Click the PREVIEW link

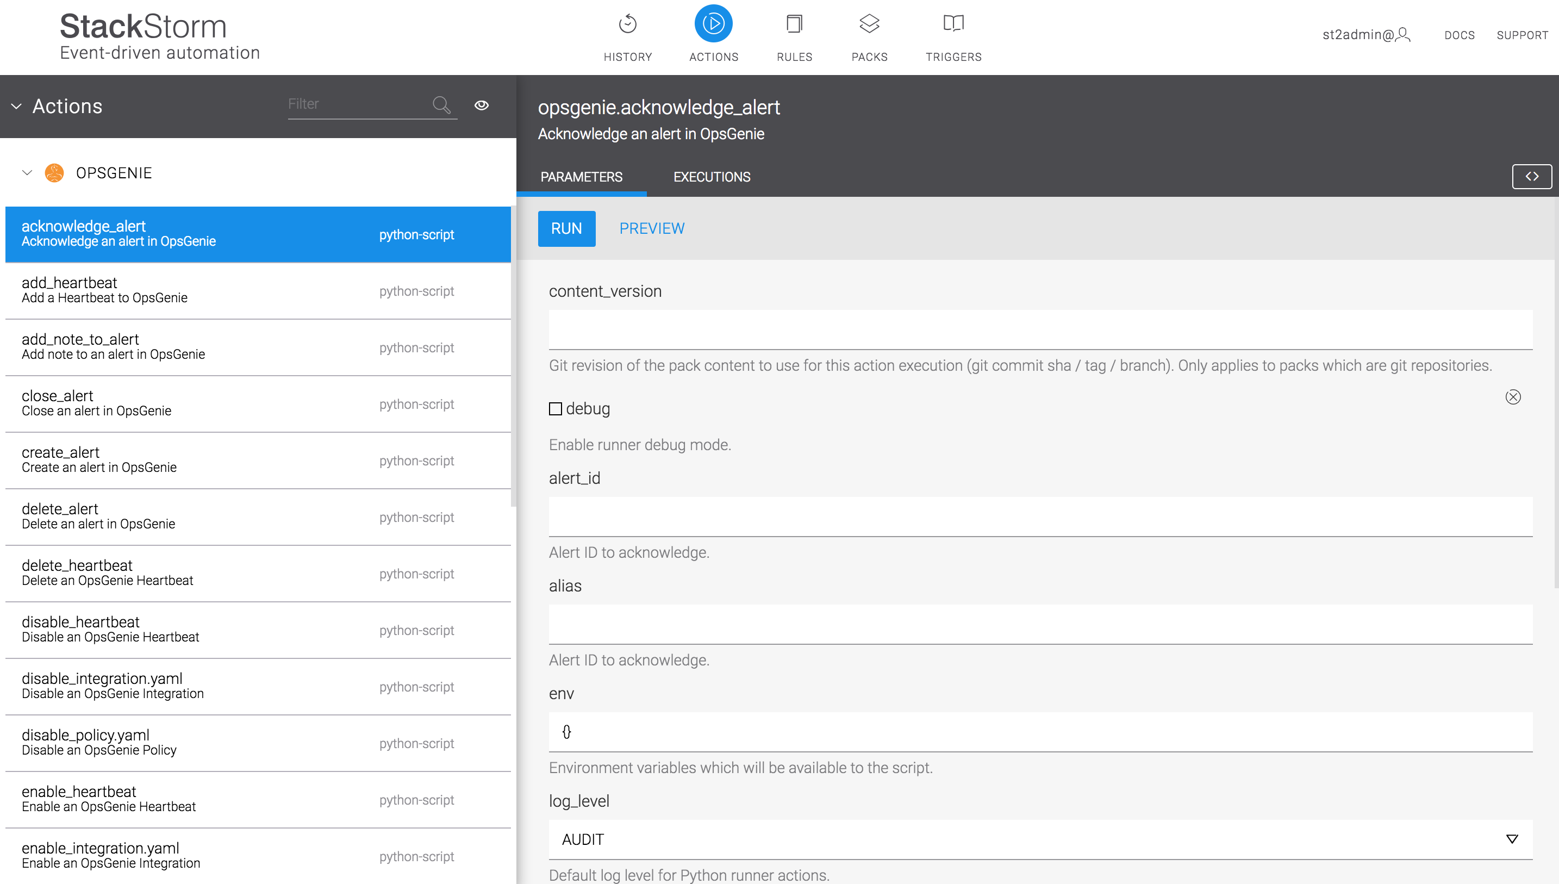651,228
